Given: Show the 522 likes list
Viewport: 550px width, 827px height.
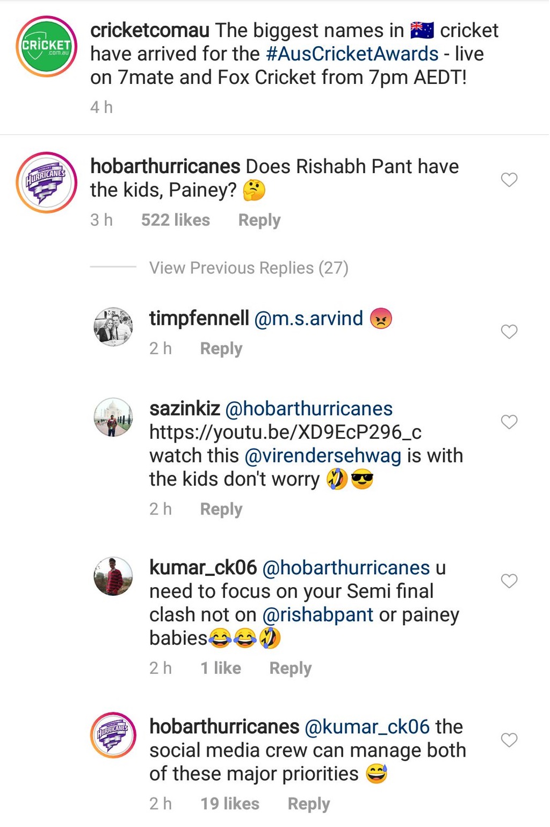Looking at the screenshot, I should pos(176,220).
